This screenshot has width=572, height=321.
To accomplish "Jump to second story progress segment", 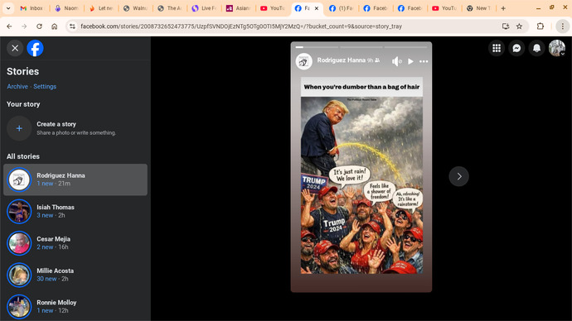I will [x=361, y=47].
